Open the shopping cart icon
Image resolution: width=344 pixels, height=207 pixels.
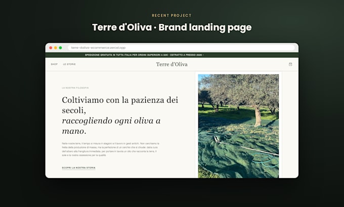290,64
